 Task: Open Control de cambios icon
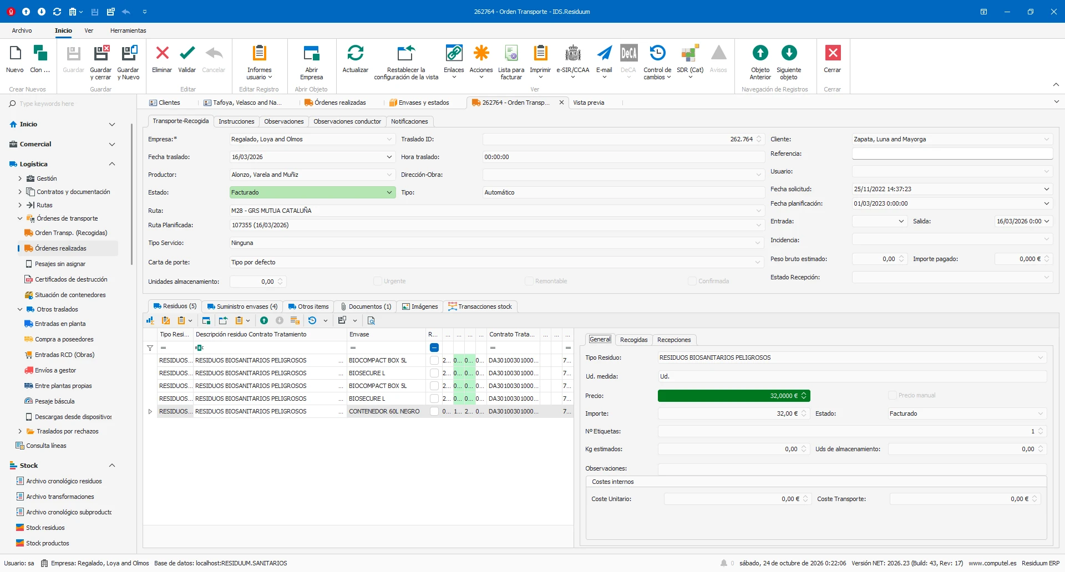657,53
